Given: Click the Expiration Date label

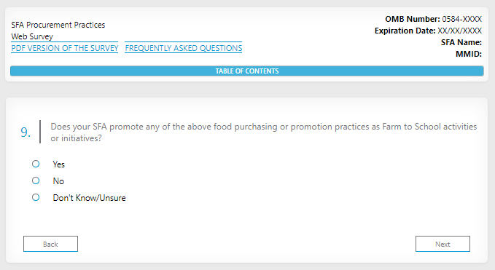Looking at the screenshot, I should coord(405,31).
